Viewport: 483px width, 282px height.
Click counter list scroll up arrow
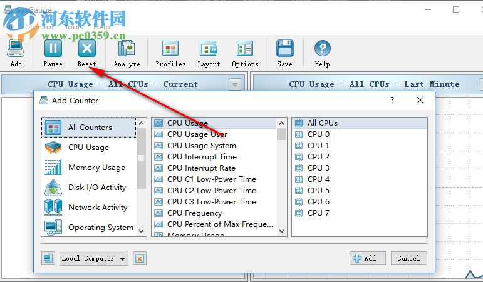click(x=281, y=123)
